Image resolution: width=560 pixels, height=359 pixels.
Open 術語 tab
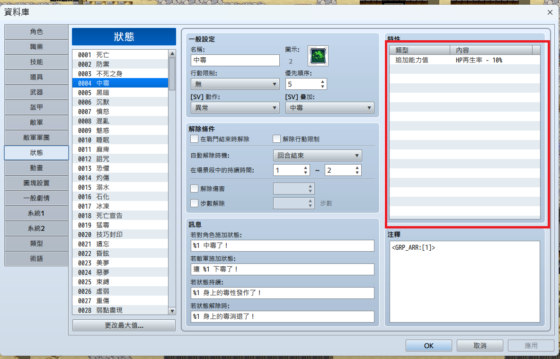pyautogui.click(x=36, y=258)
